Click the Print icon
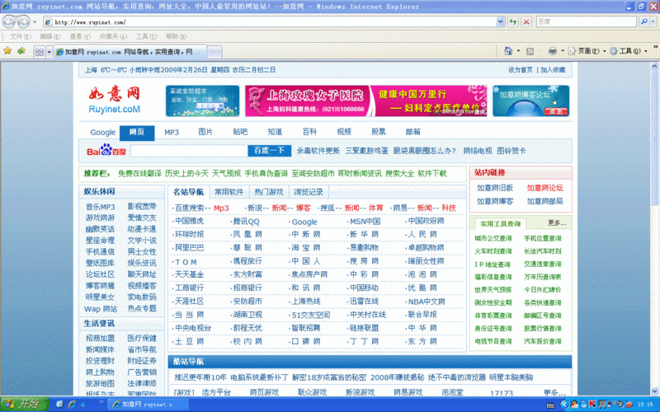 (x=553, y=51)
